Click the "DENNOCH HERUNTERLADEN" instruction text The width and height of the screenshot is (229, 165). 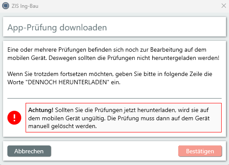coord(110,78)
